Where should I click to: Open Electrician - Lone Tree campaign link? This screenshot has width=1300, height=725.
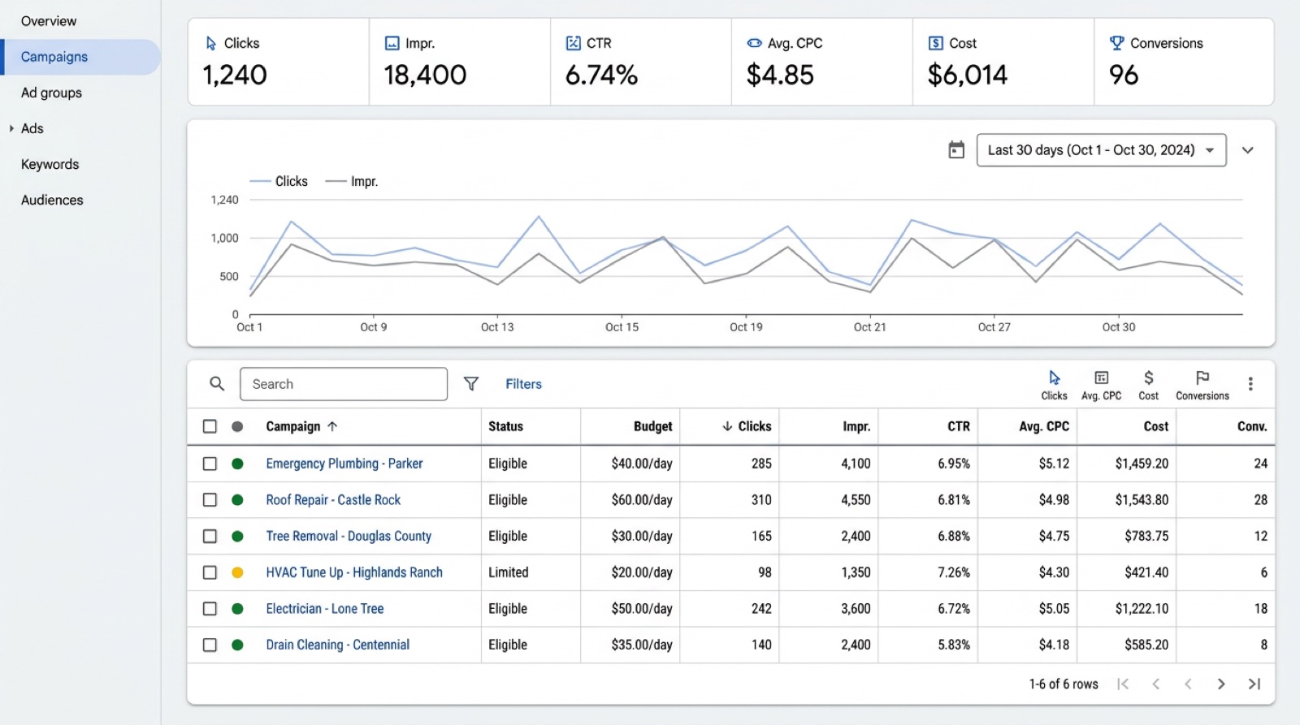[325, 608]
